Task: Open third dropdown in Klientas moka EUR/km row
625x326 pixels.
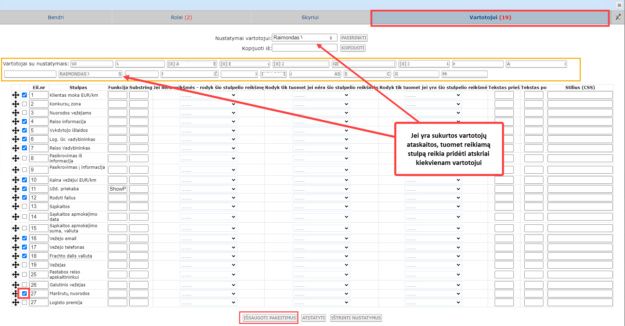Action: (x=433, y=95)
